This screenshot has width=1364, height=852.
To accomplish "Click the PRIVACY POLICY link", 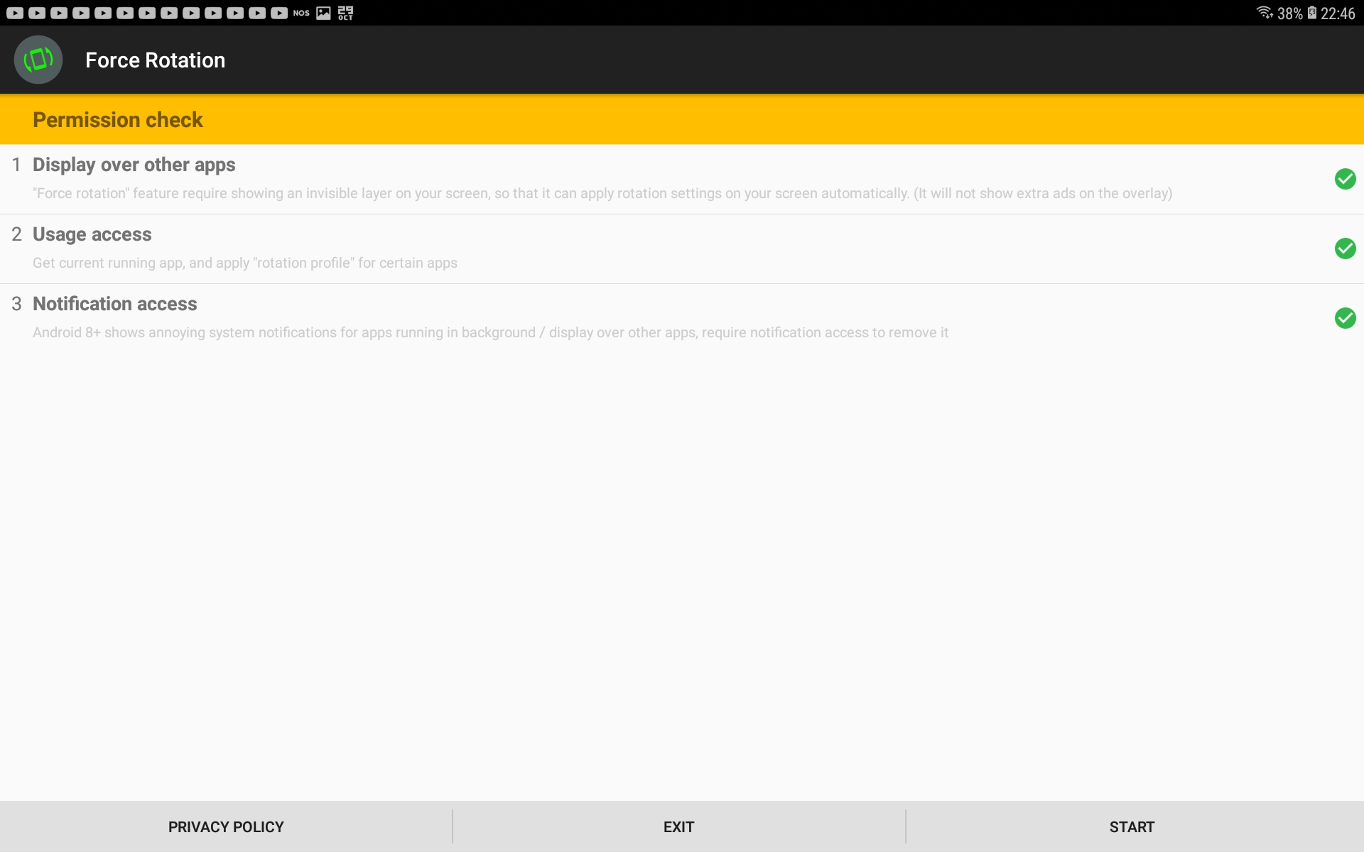I will (x=226, y=826).
